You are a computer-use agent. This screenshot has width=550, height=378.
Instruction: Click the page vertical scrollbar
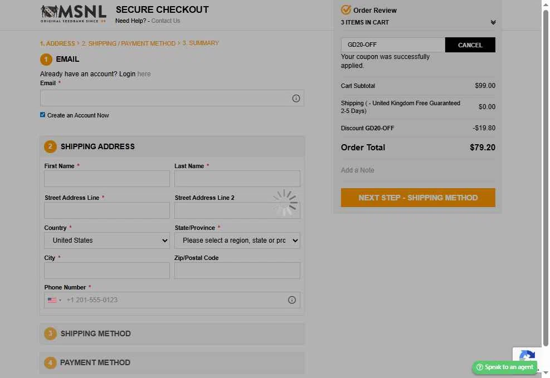(x=546, y=178)
